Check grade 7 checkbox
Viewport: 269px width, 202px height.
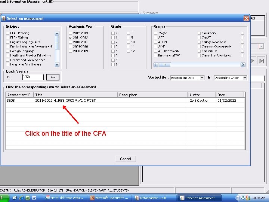click(113, 65)
